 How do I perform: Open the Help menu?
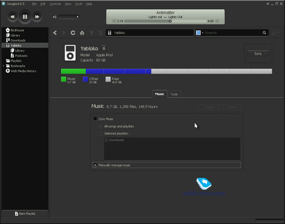point(89,4)
